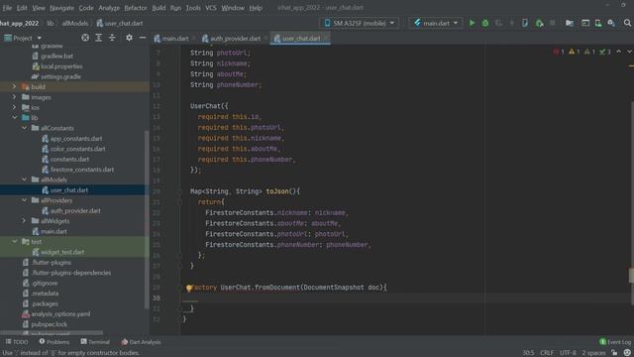Click the allModels breadcrumb
This screenshot has height=357, width=634.
click(x=75, y=23)
